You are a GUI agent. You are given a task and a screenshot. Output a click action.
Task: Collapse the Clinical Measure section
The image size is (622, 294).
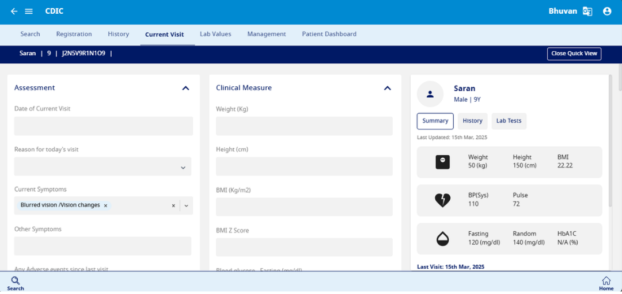coord(387,88)
